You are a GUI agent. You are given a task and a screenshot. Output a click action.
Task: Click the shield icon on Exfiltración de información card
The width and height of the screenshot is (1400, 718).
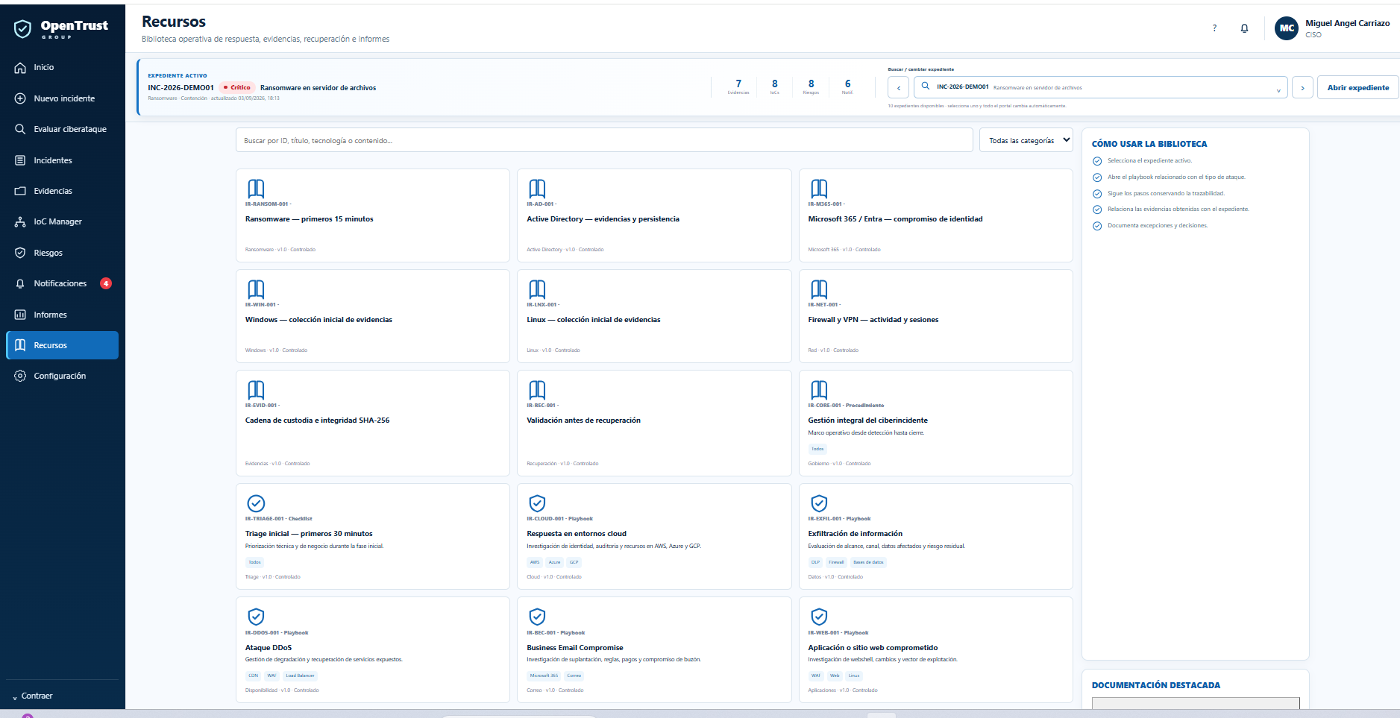click(x=819, y=503)
